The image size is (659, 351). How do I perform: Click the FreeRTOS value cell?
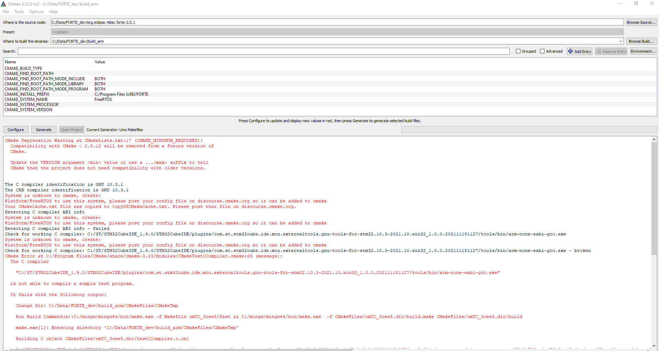(x=103, y=99)
